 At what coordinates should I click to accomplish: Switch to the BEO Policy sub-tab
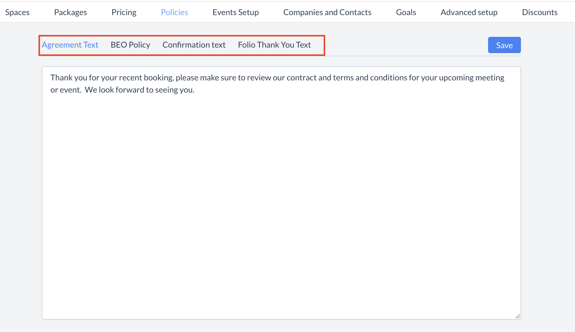click(130, 45)
